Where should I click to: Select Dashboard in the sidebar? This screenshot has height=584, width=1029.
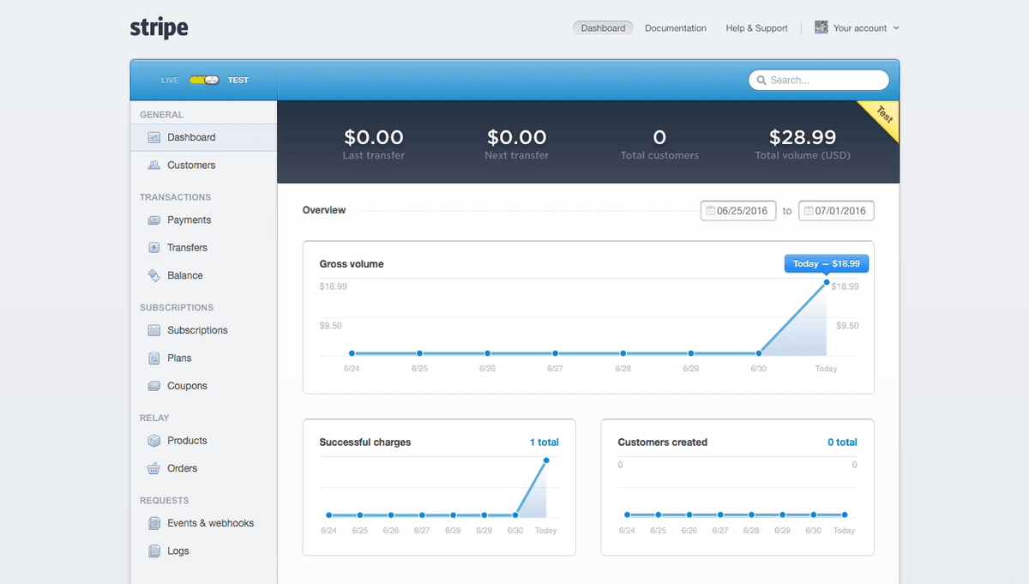(x=204, y=137)
